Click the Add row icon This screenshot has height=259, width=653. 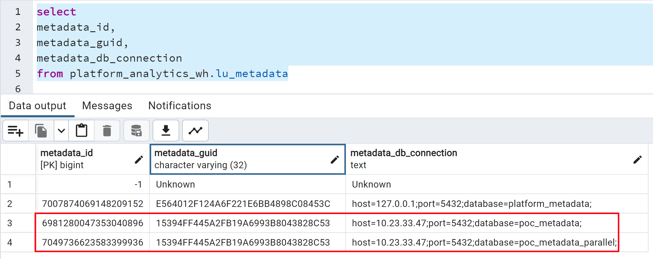16,131
